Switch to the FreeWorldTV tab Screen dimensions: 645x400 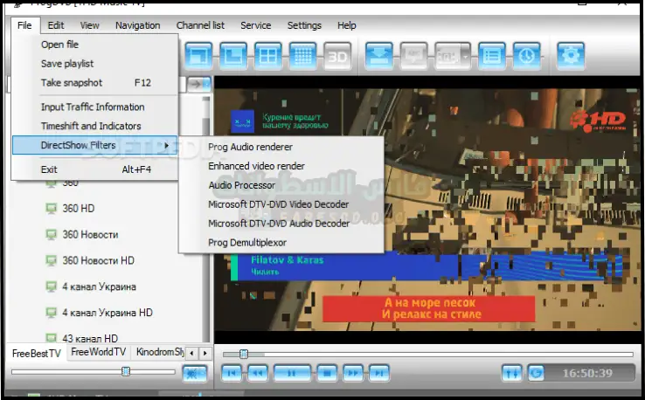tap(98, 352)
